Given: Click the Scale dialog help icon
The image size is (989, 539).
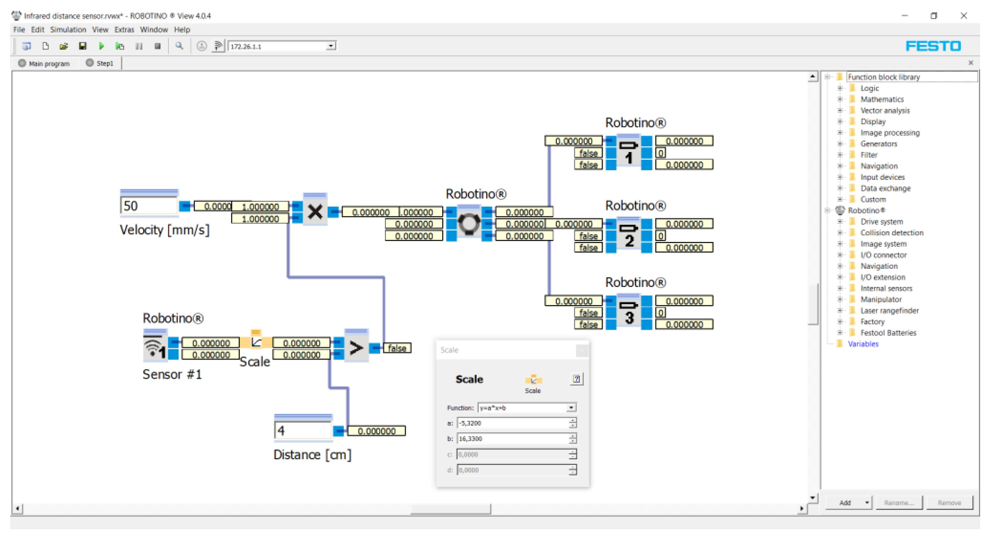Looking at the screenshot, I should 576,379.
